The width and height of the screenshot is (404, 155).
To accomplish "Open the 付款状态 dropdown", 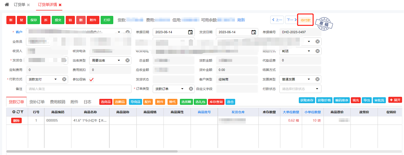I will tap(317, 89).
